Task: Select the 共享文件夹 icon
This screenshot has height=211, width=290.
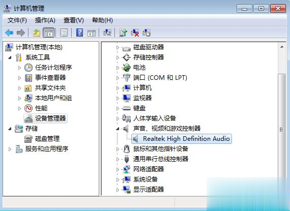Action: click(28, 88)
